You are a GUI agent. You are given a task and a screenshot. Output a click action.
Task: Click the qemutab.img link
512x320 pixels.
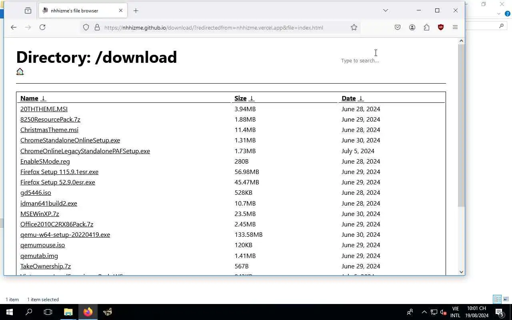point(39,256)
